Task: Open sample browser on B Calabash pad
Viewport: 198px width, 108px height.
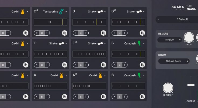Action: [x=142, y=96]
